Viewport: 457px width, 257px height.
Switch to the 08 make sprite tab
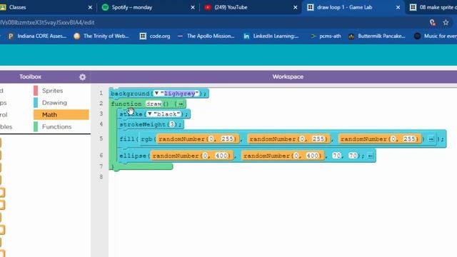pyautogui.click(x=433, y=7)
